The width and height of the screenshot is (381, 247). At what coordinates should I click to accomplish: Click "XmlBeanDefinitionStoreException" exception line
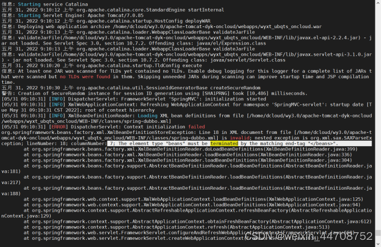[x=186, y=138]
